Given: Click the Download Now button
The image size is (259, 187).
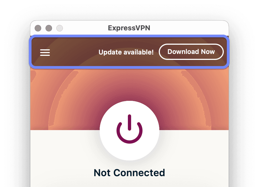Looking at the screenshot, I should tap(191, 52).
